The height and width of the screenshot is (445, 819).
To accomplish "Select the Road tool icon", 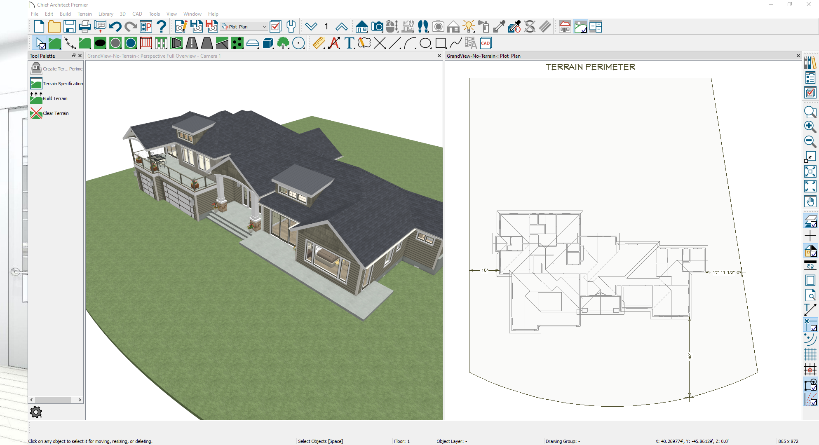I will [x=192, y=43].
